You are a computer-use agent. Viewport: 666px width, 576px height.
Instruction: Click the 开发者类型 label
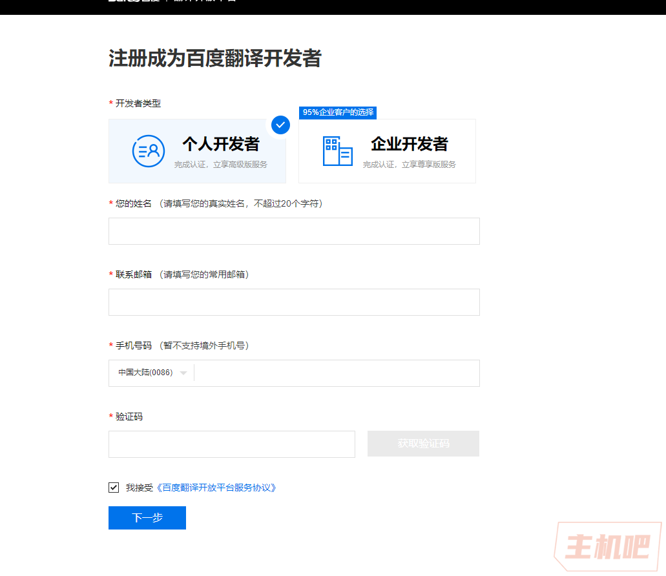click(138, 103)
